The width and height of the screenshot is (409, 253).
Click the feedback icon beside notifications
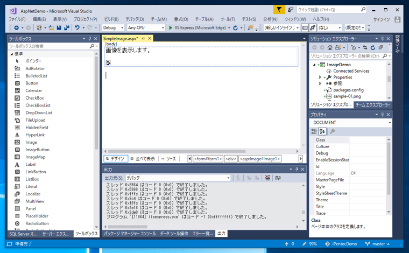point(290,10)
